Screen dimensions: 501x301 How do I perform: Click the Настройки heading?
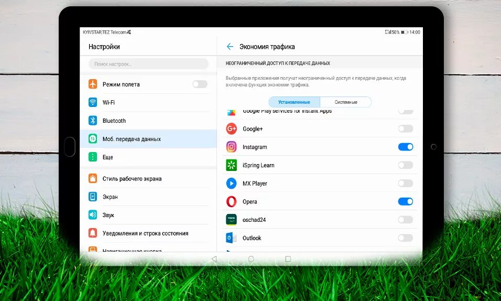(104, 47)
